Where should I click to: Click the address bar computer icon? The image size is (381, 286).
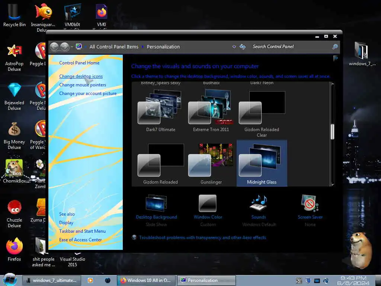pos(79,46)
